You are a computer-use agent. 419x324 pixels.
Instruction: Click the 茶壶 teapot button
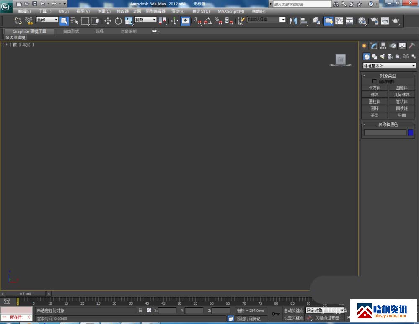point(374,115)
